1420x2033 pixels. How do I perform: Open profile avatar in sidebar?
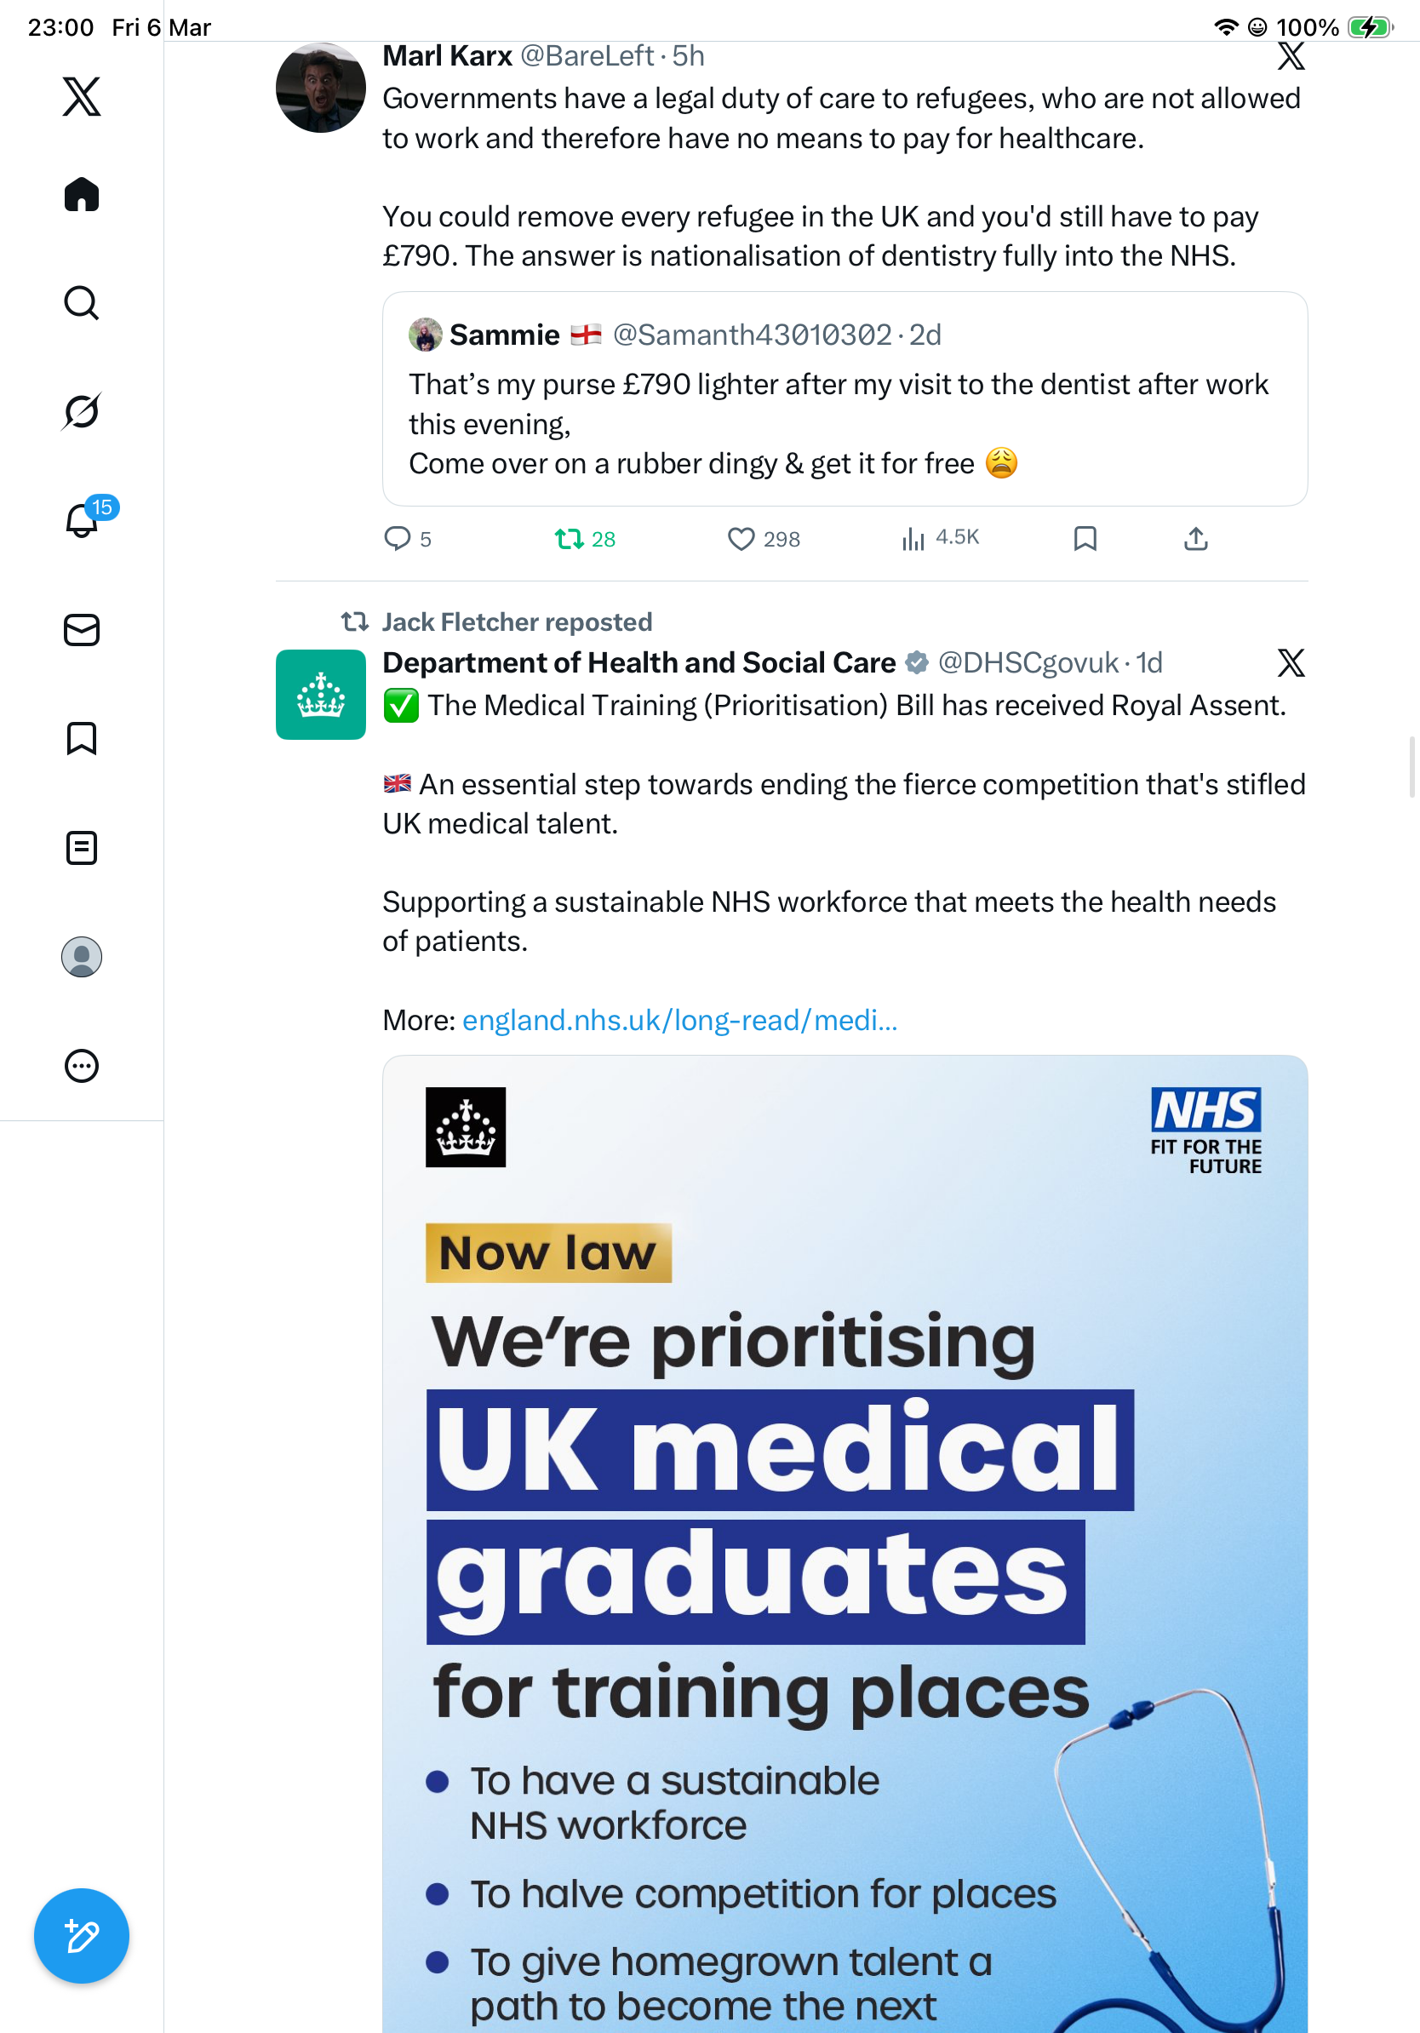tap(82, 956)
